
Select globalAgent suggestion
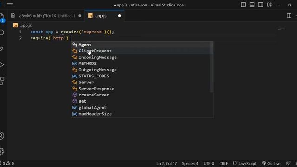142,107
